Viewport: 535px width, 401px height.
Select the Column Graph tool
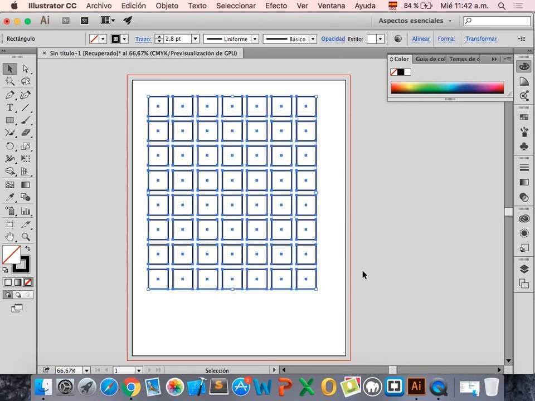pyautogui.click(x=26, y=211)
